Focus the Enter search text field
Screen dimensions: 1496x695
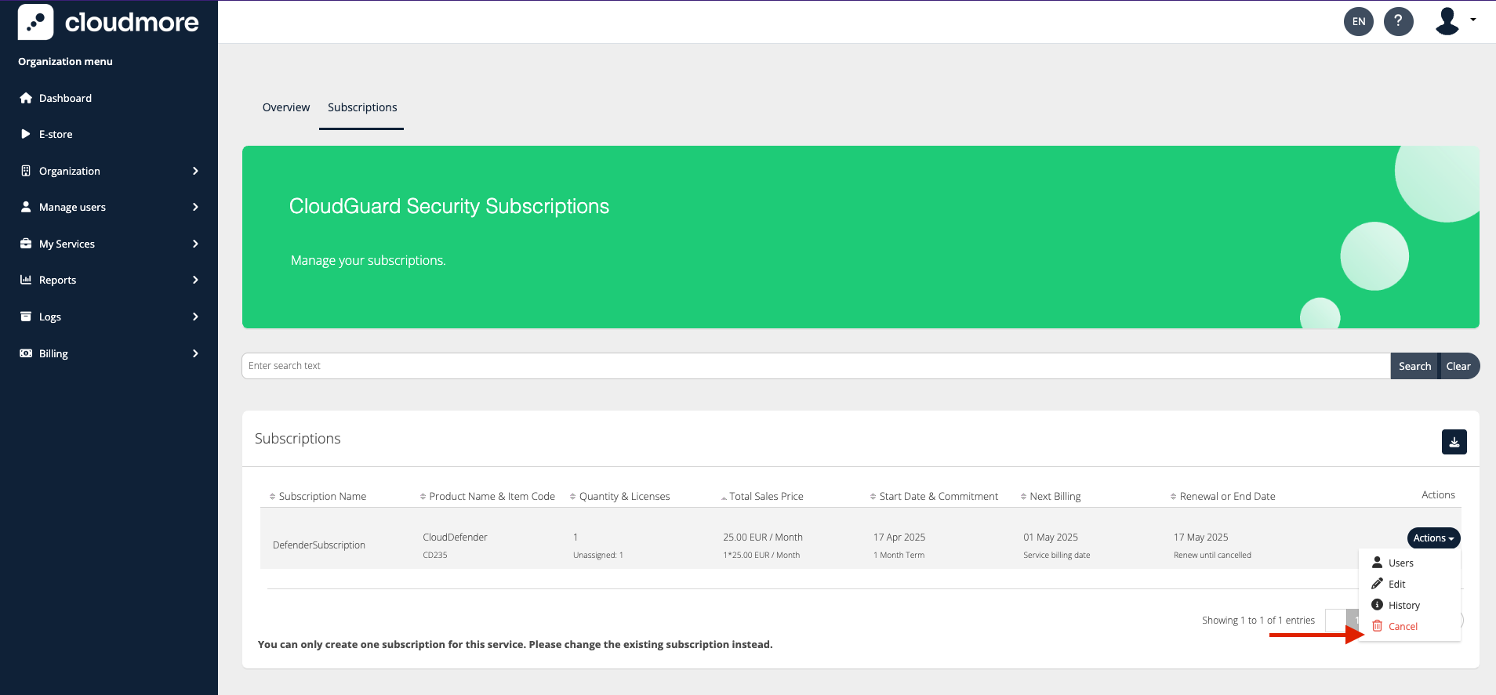pyautogui.click(x=815, y=366)
